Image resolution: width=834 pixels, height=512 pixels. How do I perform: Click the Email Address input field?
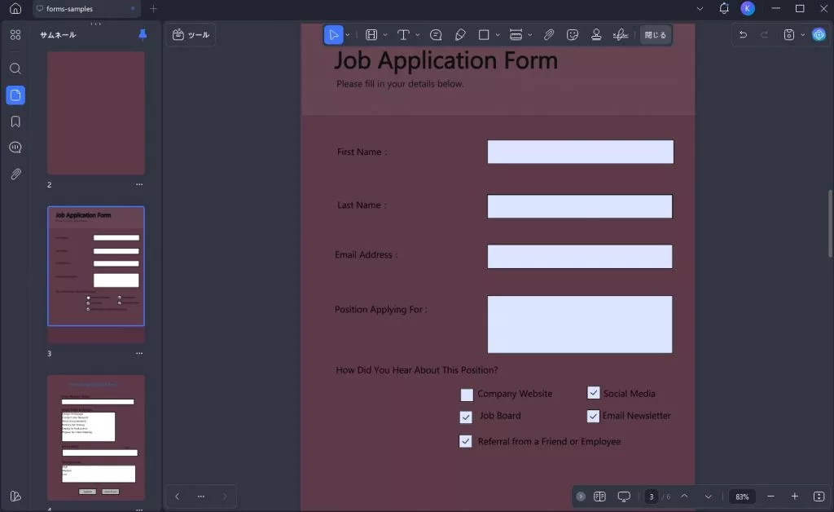(x=580, y=257)
